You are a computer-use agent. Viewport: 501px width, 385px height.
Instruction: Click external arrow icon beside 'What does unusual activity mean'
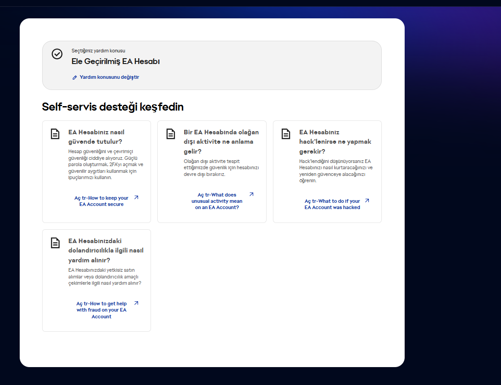(x=251, y=194)
